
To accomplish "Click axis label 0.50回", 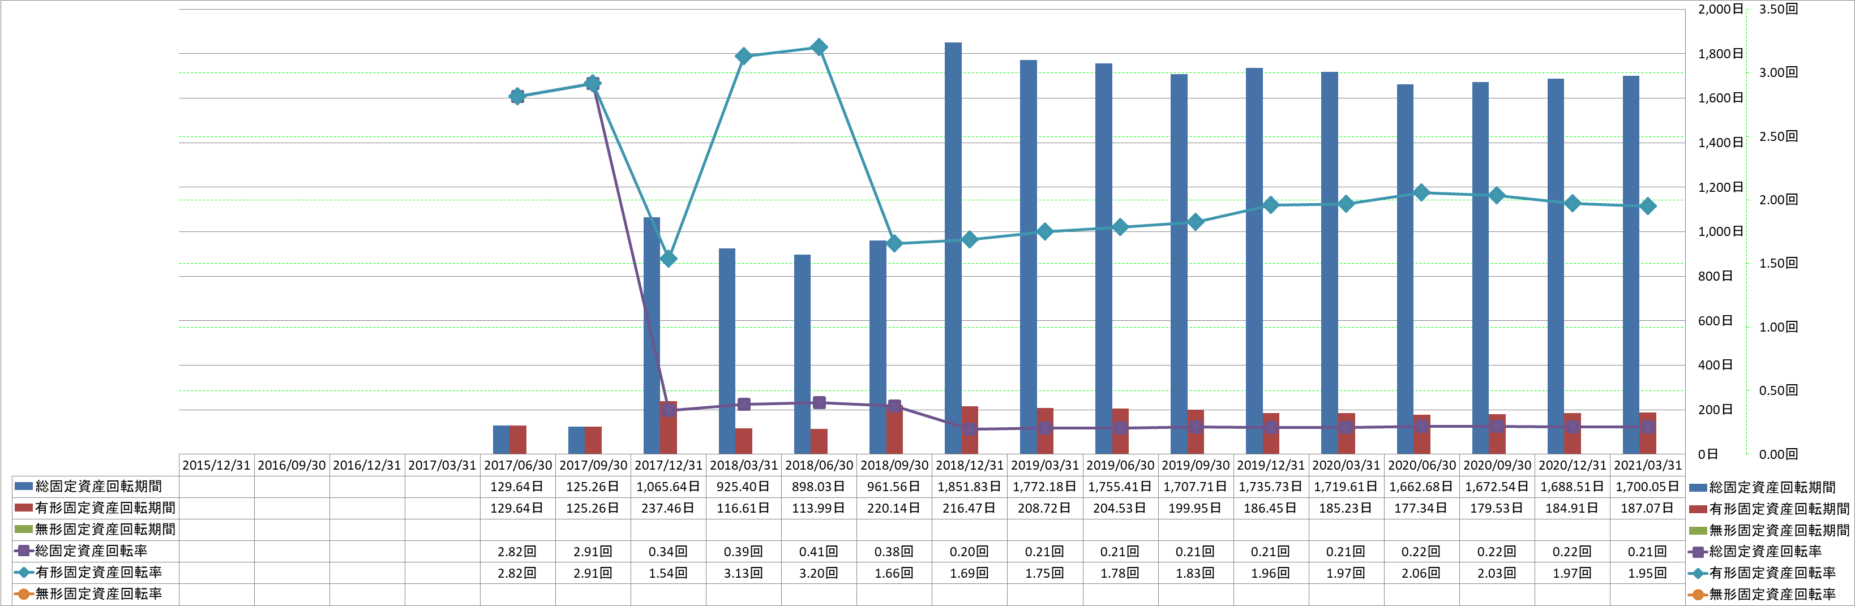I will pos(1779,391).
